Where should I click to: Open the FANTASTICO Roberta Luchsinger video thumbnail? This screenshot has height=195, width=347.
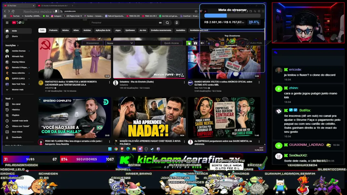tap(75, 58)
